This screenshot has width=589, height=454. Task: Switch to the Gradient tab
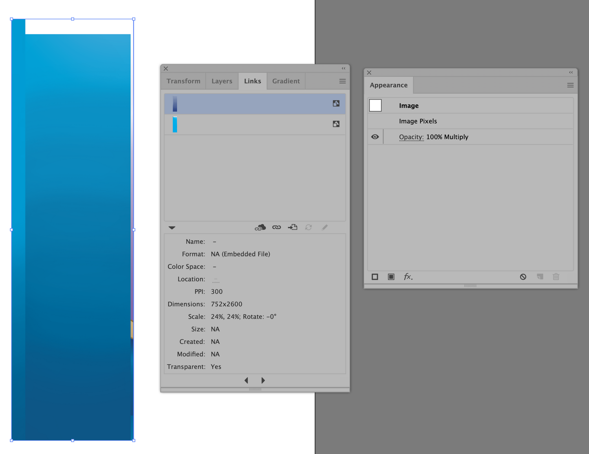click(285, 81)
